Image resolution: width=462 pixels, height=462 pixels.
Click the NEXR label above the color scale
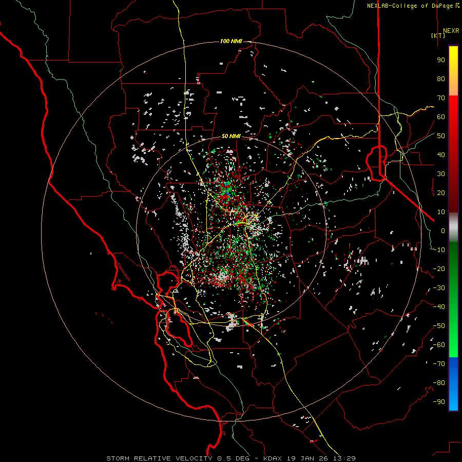(x=451, y=31)
